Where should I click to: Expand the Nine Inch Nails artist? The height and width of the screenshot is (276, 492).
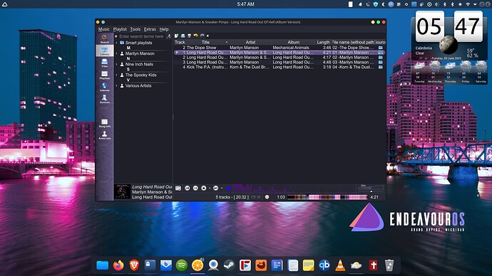point(117,64)
